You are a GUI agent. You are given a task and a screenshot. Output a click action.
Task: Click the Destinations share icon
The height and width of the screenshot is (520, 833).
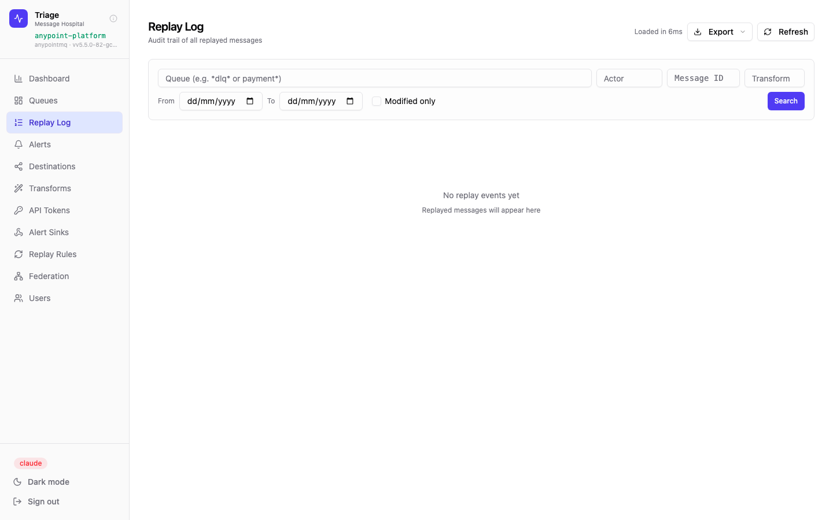pos(19,166)
